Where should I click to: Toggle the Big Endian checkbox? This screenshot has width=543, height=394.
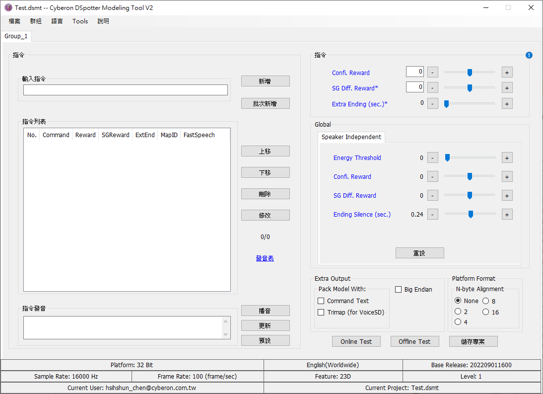(x=398, y=290)
